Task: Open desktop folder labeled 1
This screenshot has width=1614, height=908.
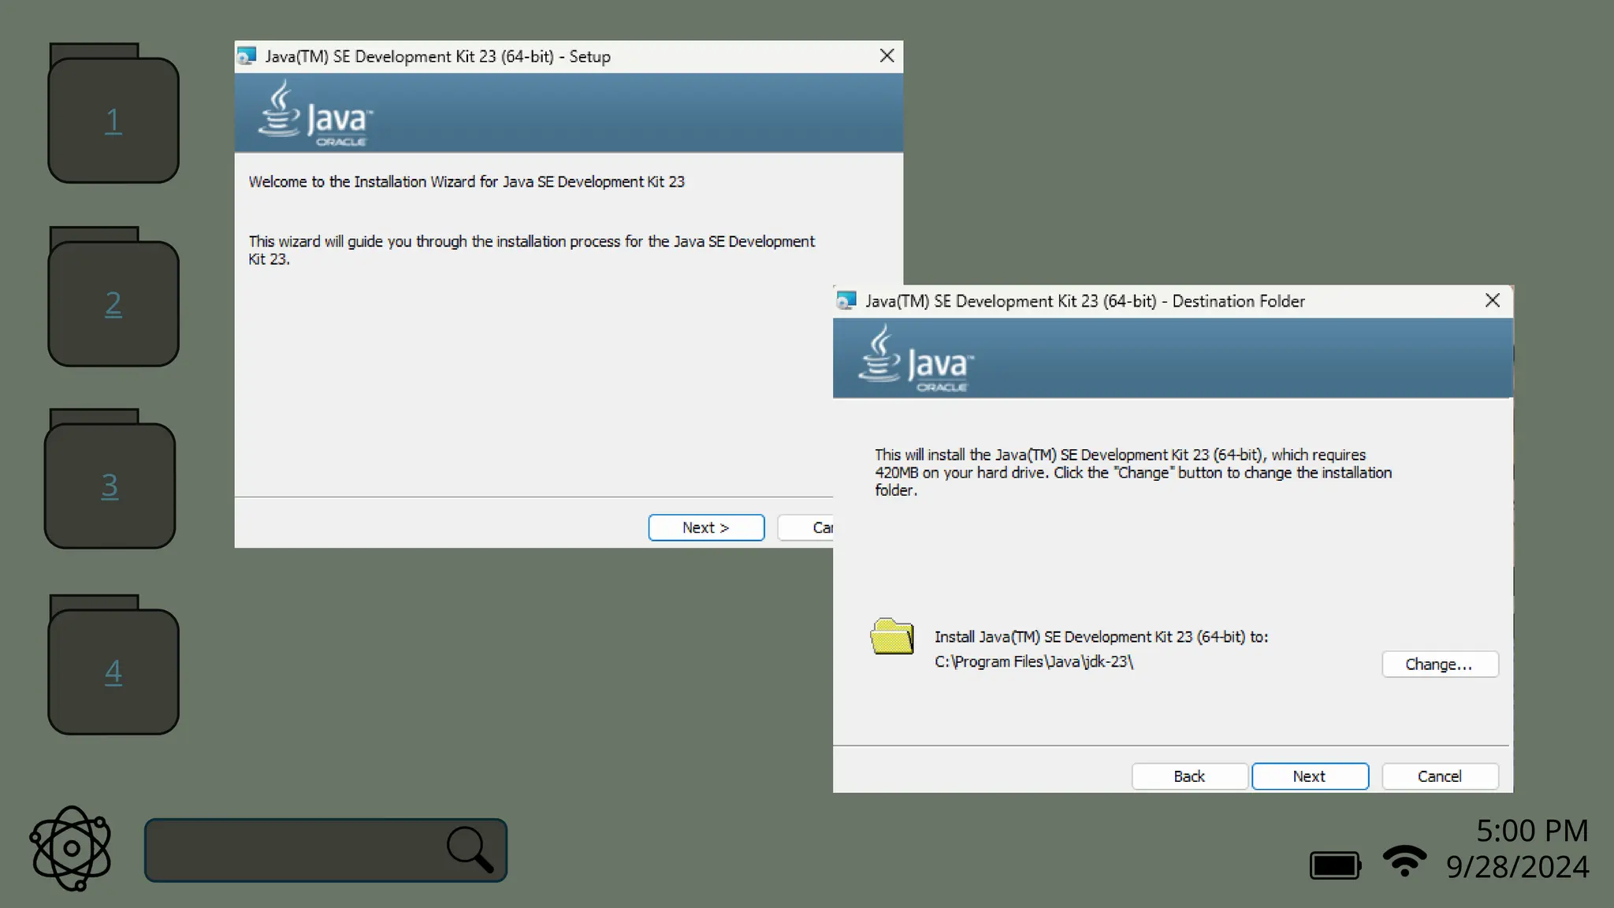Action: tap(113, 113)
